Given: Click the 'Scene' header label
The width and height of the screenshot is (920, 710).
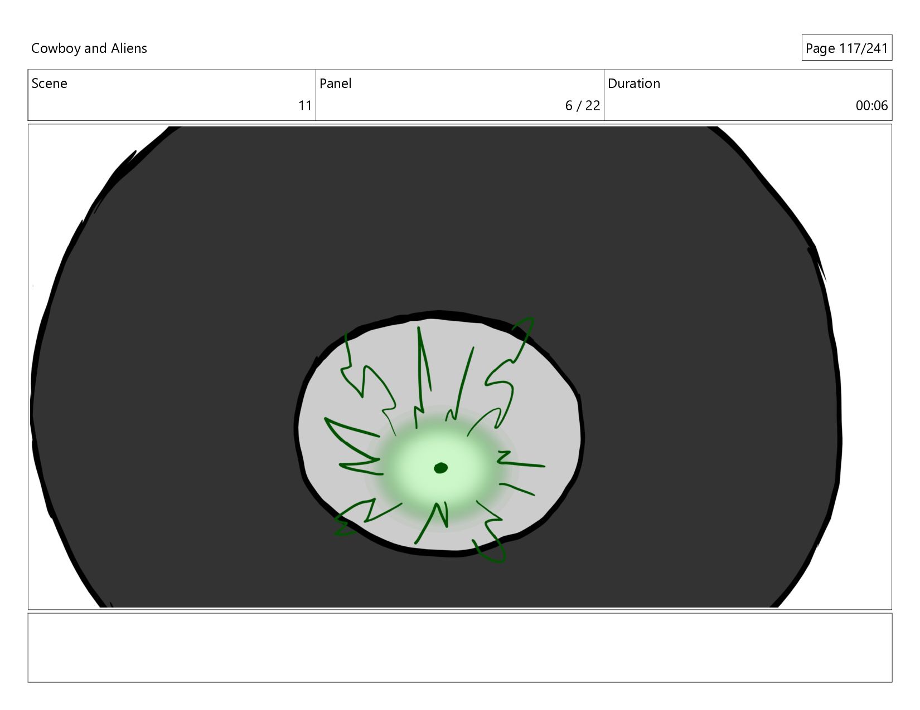Looking at the screenshot, I should pyautogui.click(x=49, y=84).
